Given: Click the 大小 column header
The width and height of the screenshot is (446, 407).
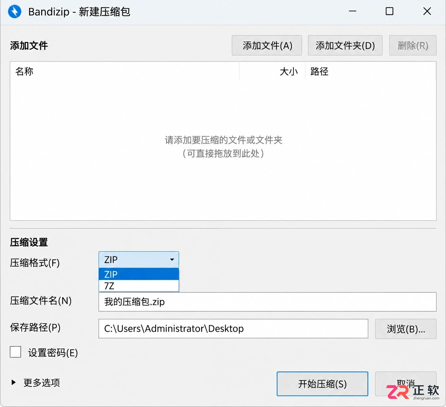Looking at the screenshot, I should (x=272, y=71).
